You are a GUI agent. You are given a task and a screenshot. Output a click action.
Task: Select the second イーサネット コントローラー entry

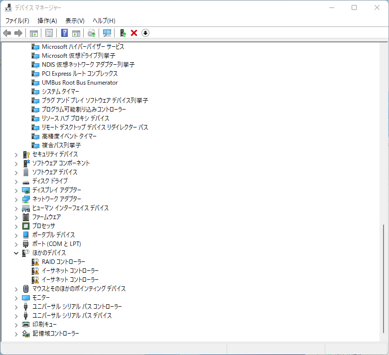tap(70, 280)
